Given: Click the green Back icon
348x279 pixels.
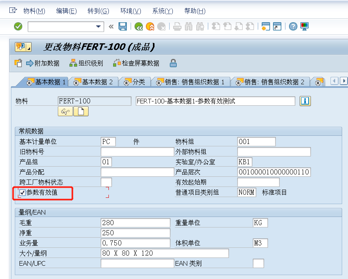Looking at the screenshot, I should click(139, 27).
